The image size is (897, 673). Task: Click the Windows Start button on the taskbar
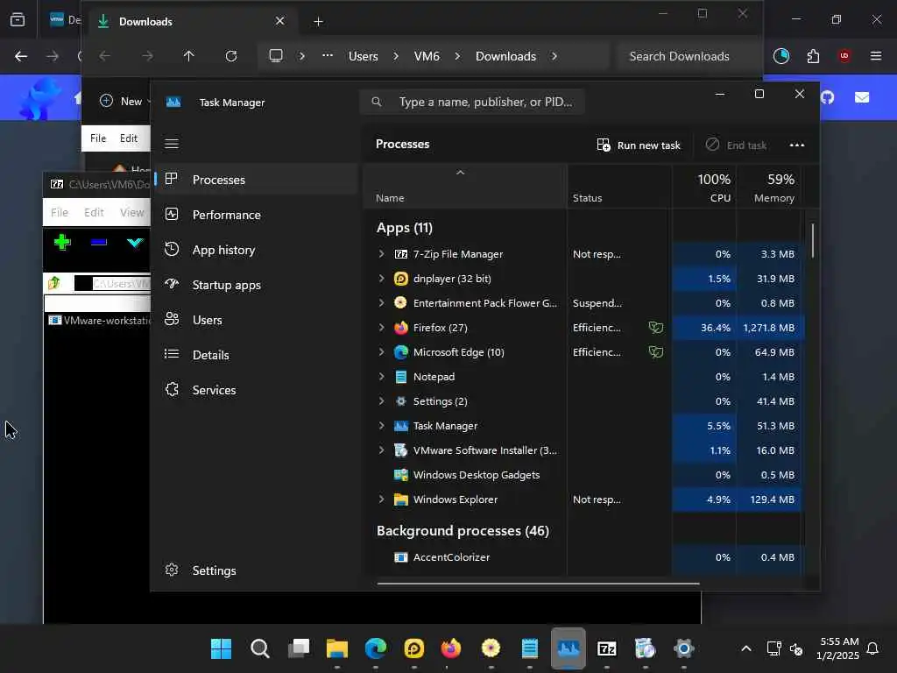221,648
